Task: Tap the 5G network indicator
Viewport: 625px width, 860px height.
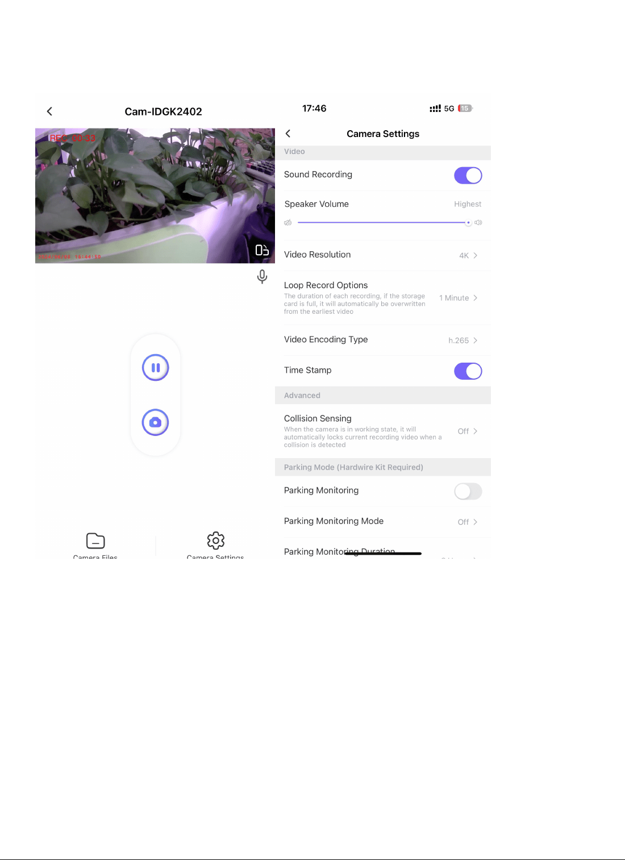Action: click(x=449, y=109)
